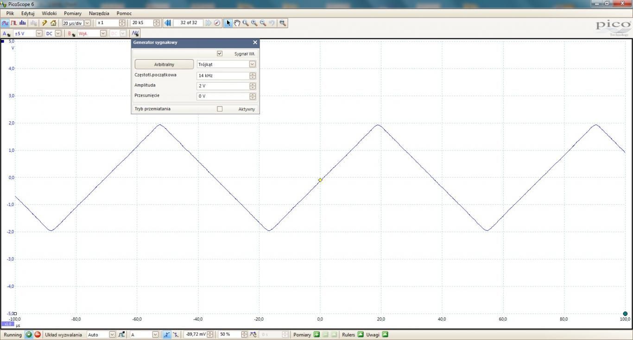Toggle the signal generator button
Screen dimensions: 633x340
pyautogui.click(x=135, y=33)
